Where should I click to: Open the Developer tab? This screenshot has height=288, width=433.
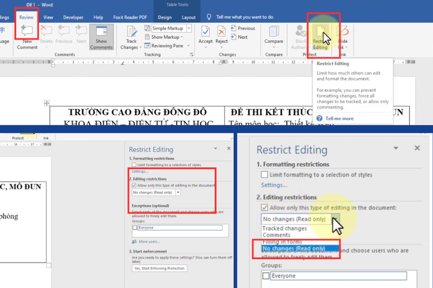point(73,17)
